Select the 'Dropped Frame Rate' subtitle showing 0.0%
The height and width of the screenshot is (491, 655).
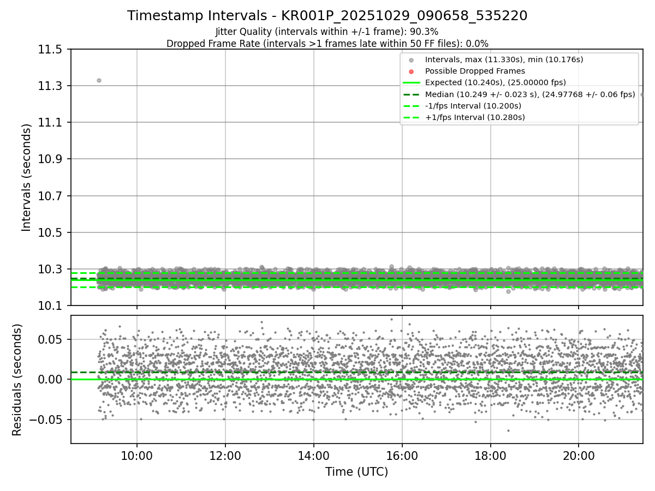327,44
